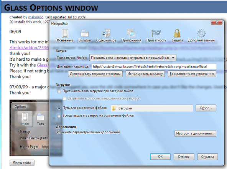Click the 'Запуск' section heading
Screen dimensions: 227x169
pyautogui.click(x=61, y=51)
